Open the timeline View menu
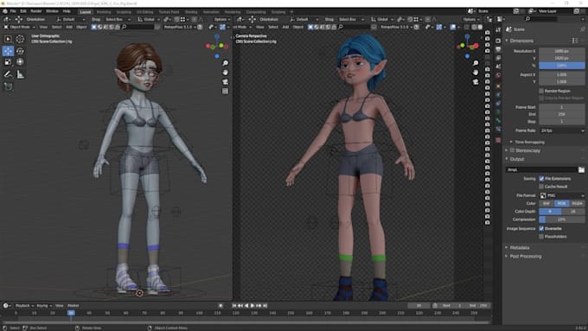Viewport: 588px width, 331px height. (60, 306)
